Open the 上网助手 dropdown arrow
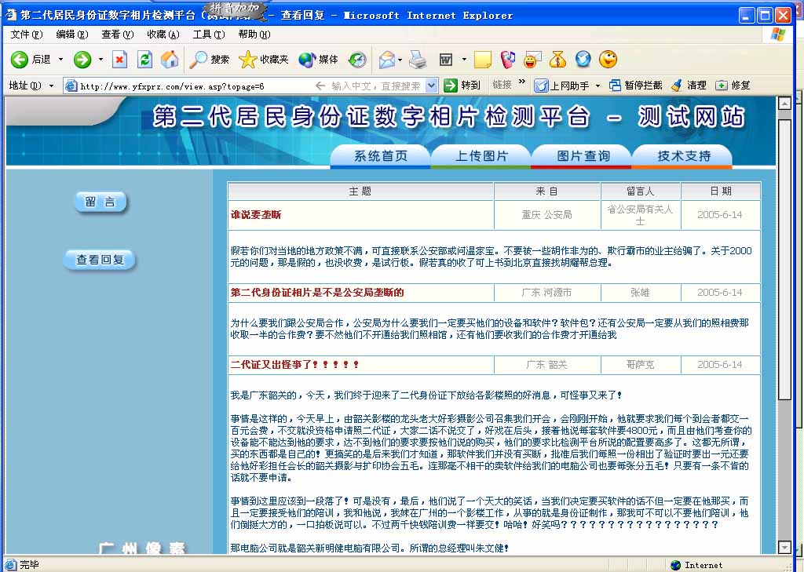The height and width of the screenshot is (572, 804). 598,86
